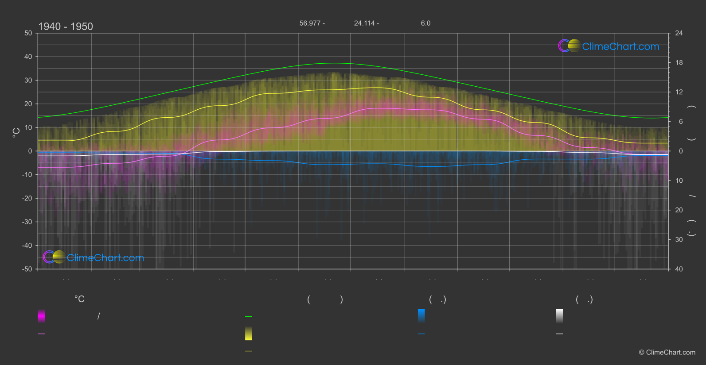The width and height of the screenshot is (706, 365).
Task: Click the white line legend marker
Action: coord(560,334)
